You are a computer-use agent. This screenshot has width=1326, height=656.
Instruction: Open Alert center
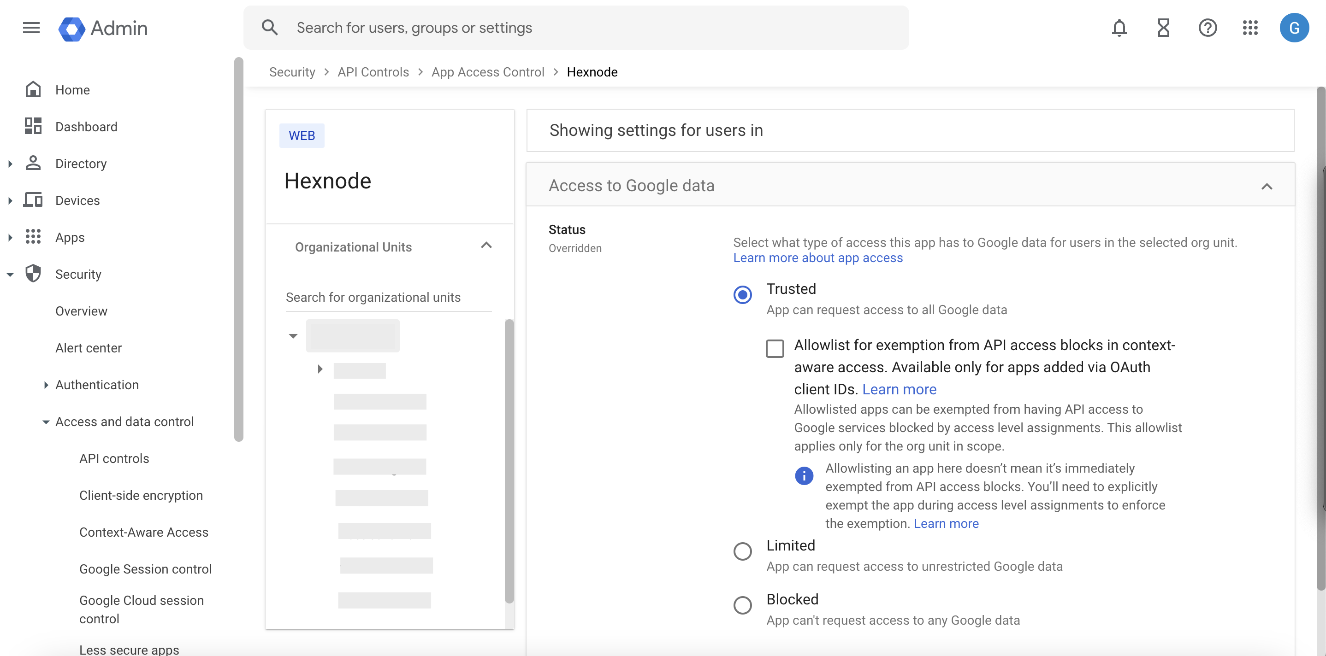point(89,348)
